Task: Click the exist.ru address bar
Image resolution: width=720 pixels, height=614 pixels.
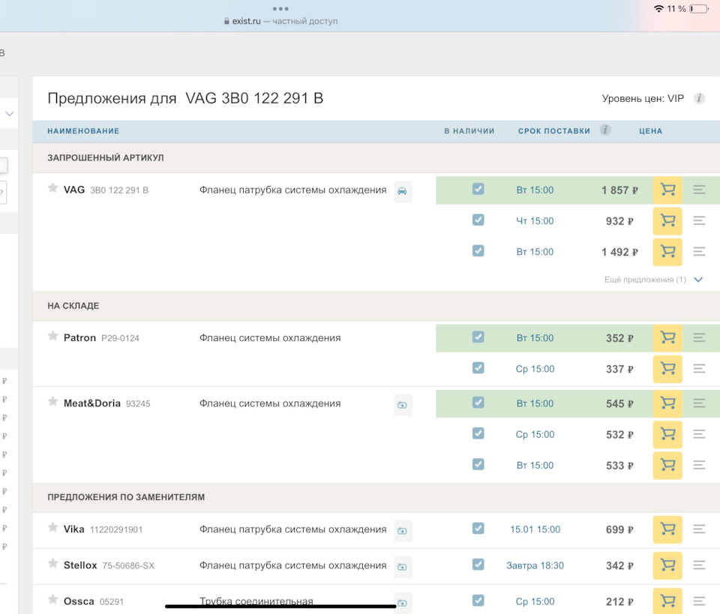Action: [x=280, y=21]
